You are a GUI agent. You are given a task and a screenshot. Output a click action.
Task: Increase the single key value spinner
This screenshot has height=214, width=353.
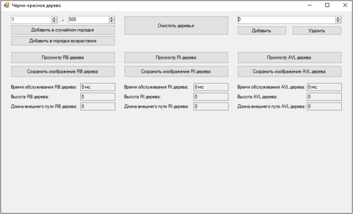click(338, 18)
